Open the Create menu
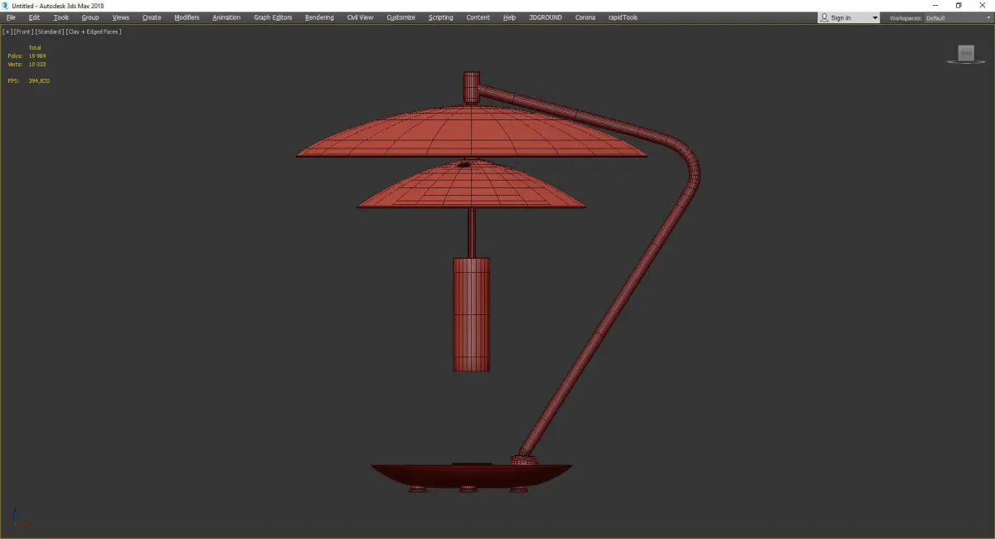This screenshot has height=539, width=995. (x=152, y=17)
